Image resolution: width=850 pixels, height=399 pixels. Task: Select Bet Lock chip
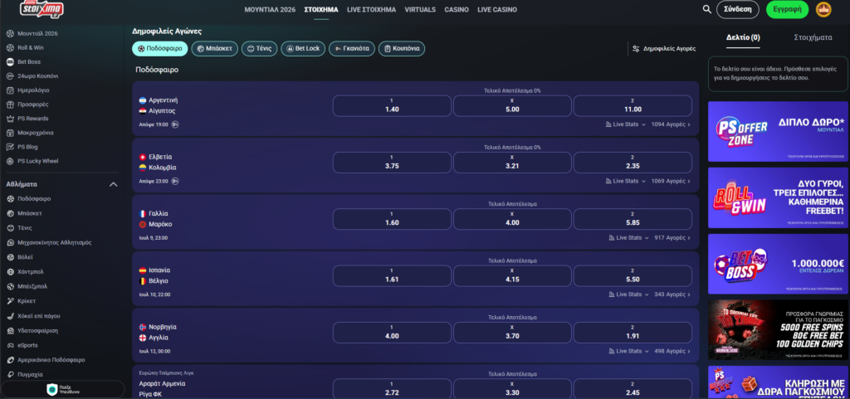[x=303, y=49]
